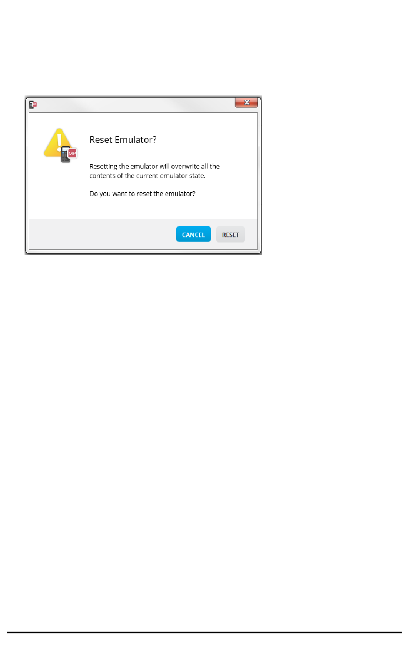409x657 pixels.
Task: Click the white dialog body below the question
Action: 143,209
